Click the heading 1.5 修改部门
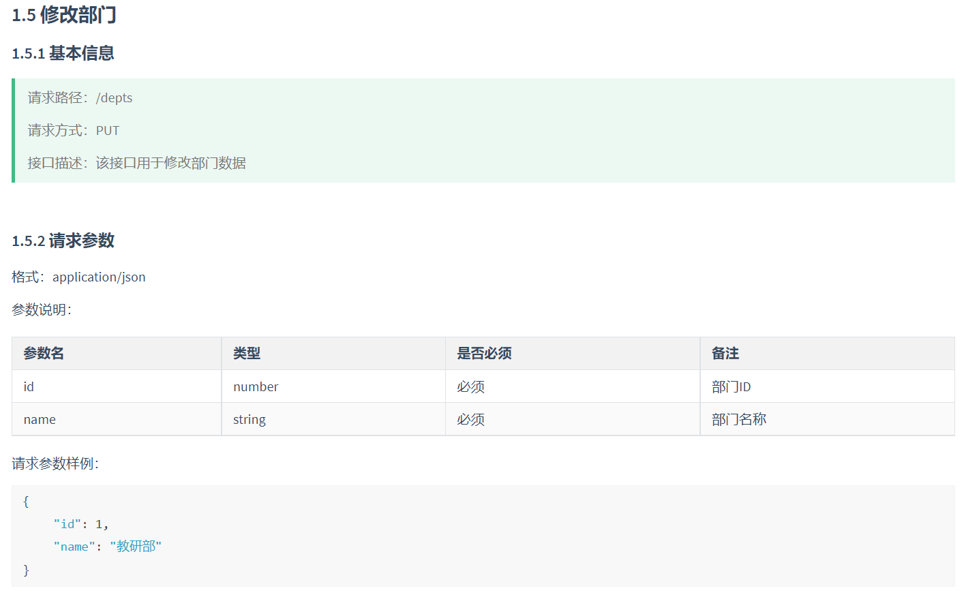Viewport: 979px width, 597px height. [x=64, y=15]
